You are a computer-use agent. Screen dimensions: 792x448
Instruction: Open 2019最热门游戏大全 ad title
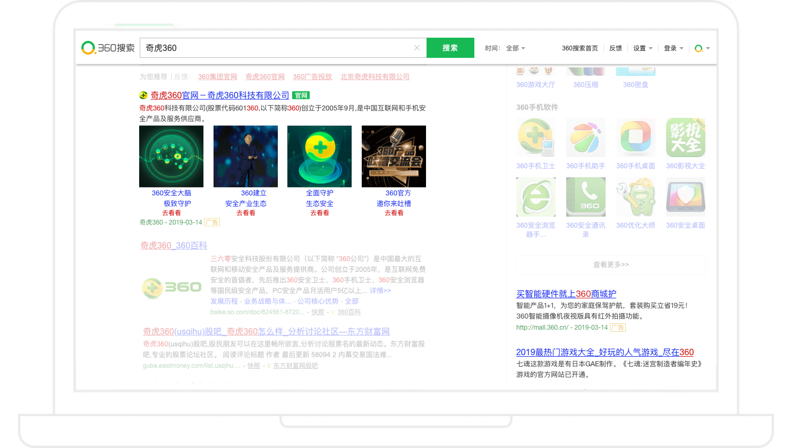pos(605,352)
